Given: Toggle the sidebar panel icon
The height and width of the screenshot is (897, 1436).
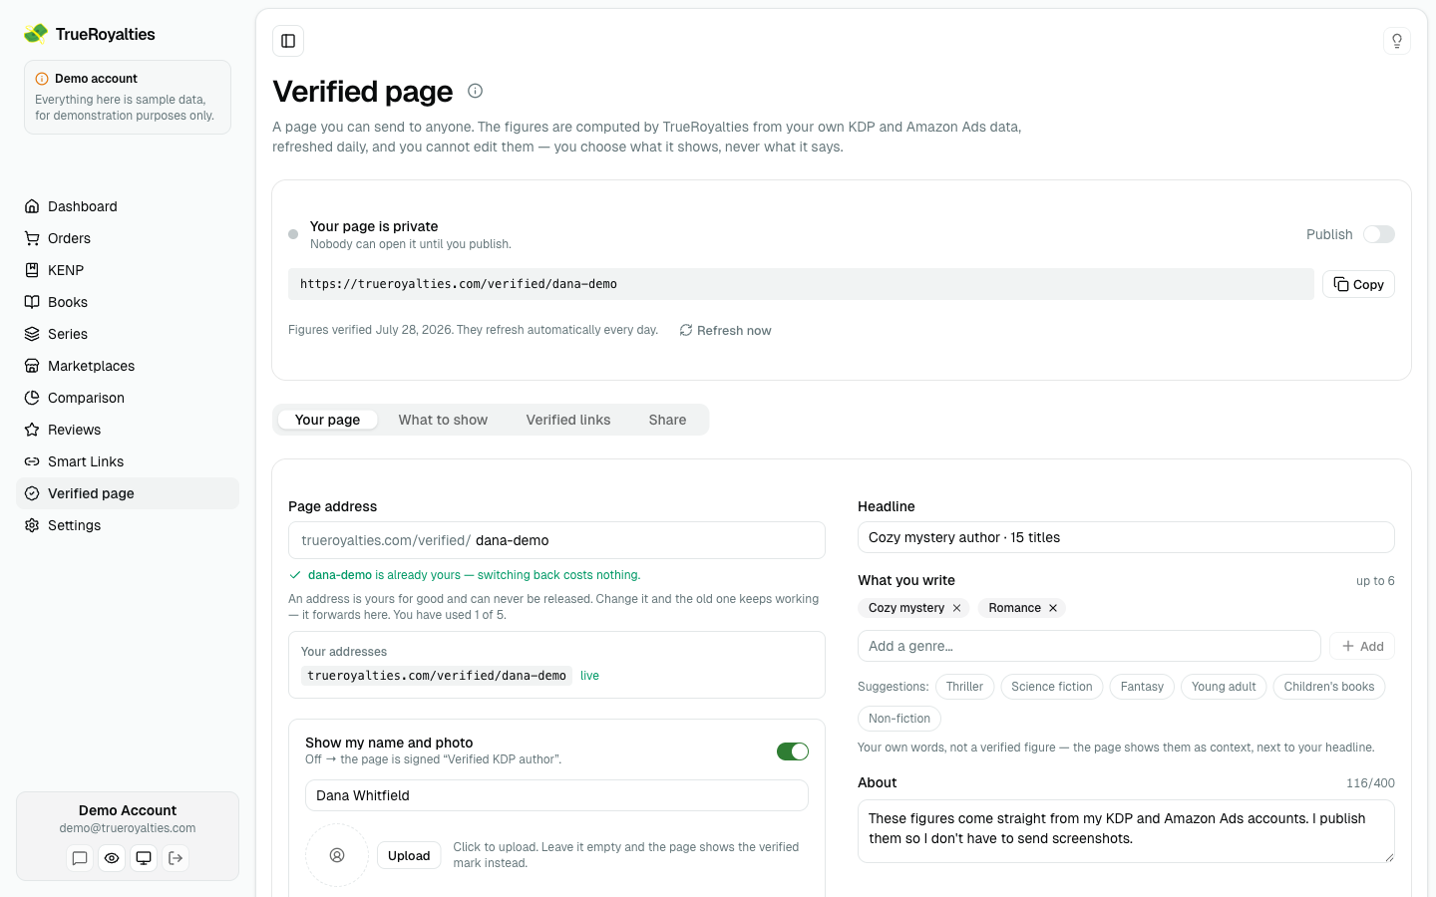Looking at the screenshot, I should point(288,41).
